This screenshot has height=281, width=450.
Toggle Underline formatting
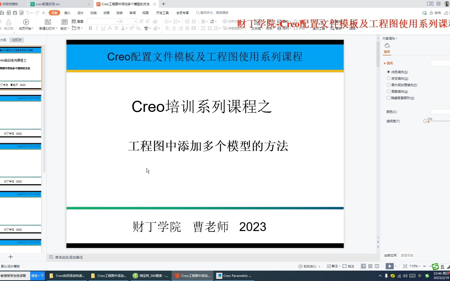point(103,28)
